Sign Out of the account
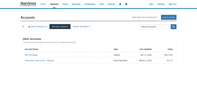Image resolution: width=197 pixels, height=97 pixels. (173, 4)
